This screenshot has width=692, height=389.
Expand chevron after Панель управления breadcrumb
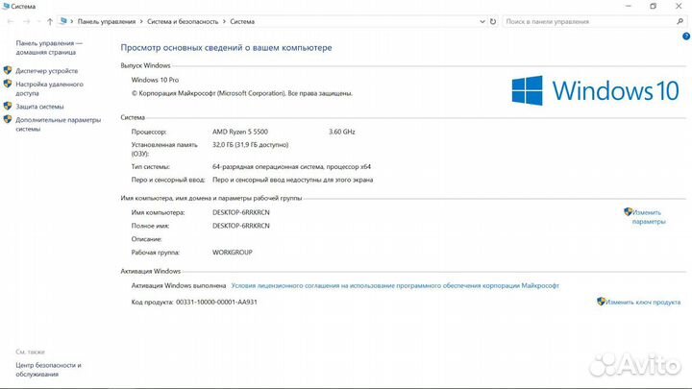[141, 21]
